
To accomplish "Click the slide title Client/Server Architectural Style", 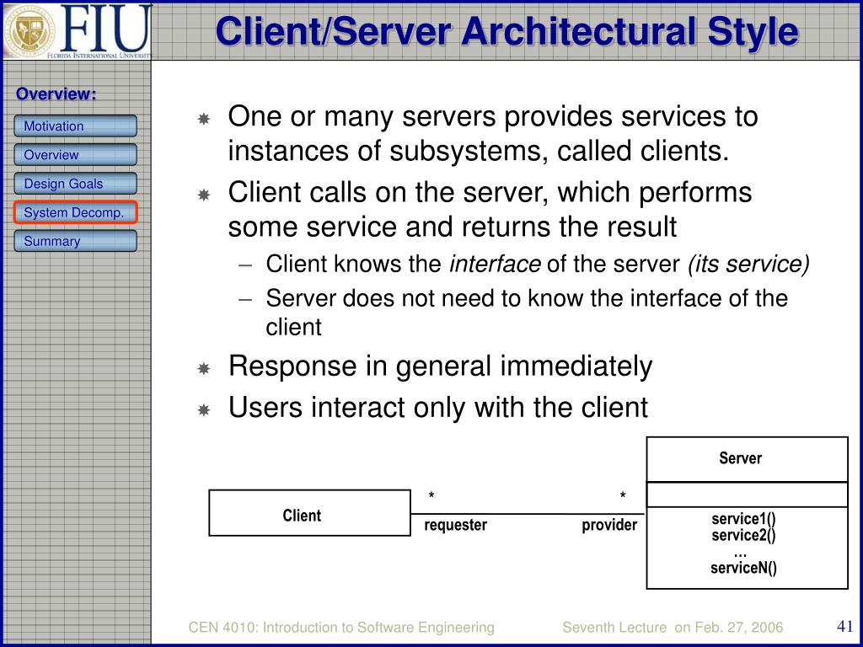I will coord(507,31).
